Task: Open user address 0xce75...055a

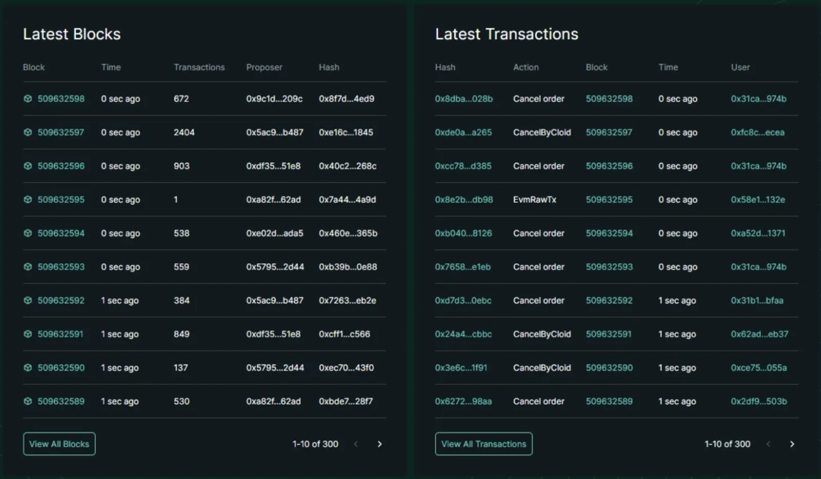Action: point(759,368)
